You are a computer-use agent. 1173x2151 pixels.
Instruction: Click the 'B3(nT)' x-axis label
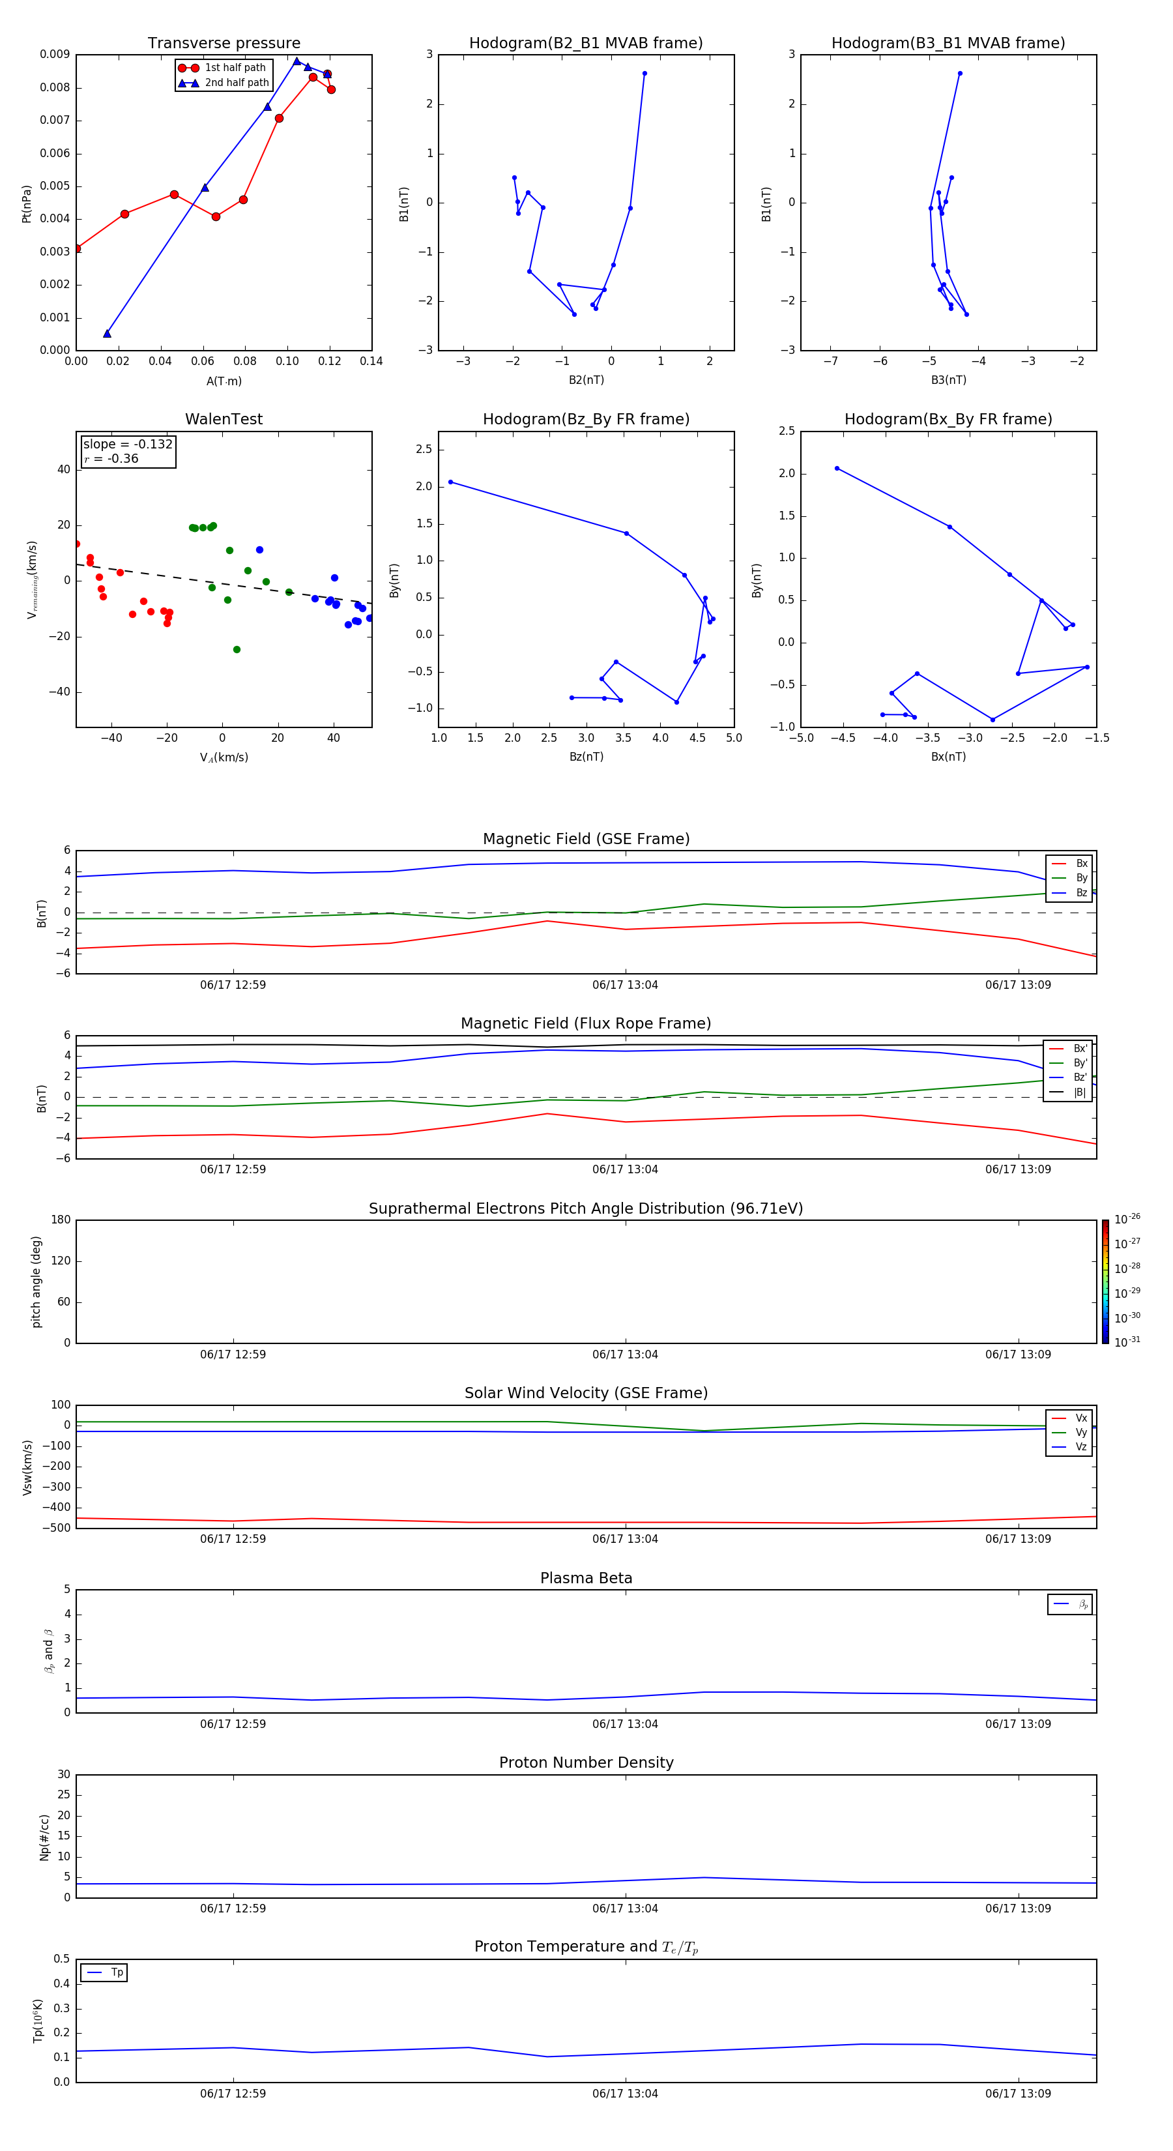coord(948,380)
